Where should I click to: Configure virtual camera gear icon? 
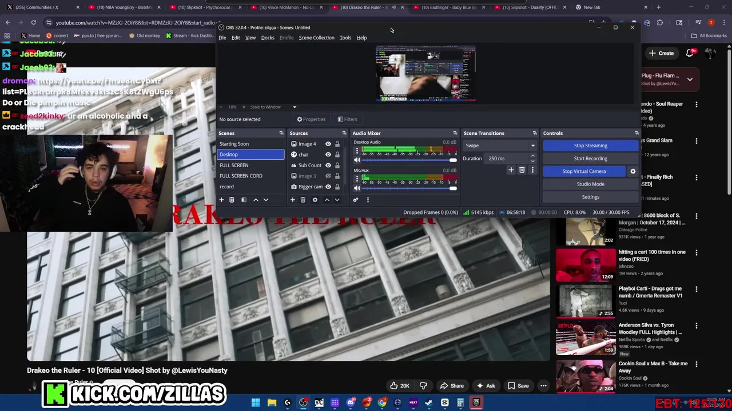tap(632, 171)
